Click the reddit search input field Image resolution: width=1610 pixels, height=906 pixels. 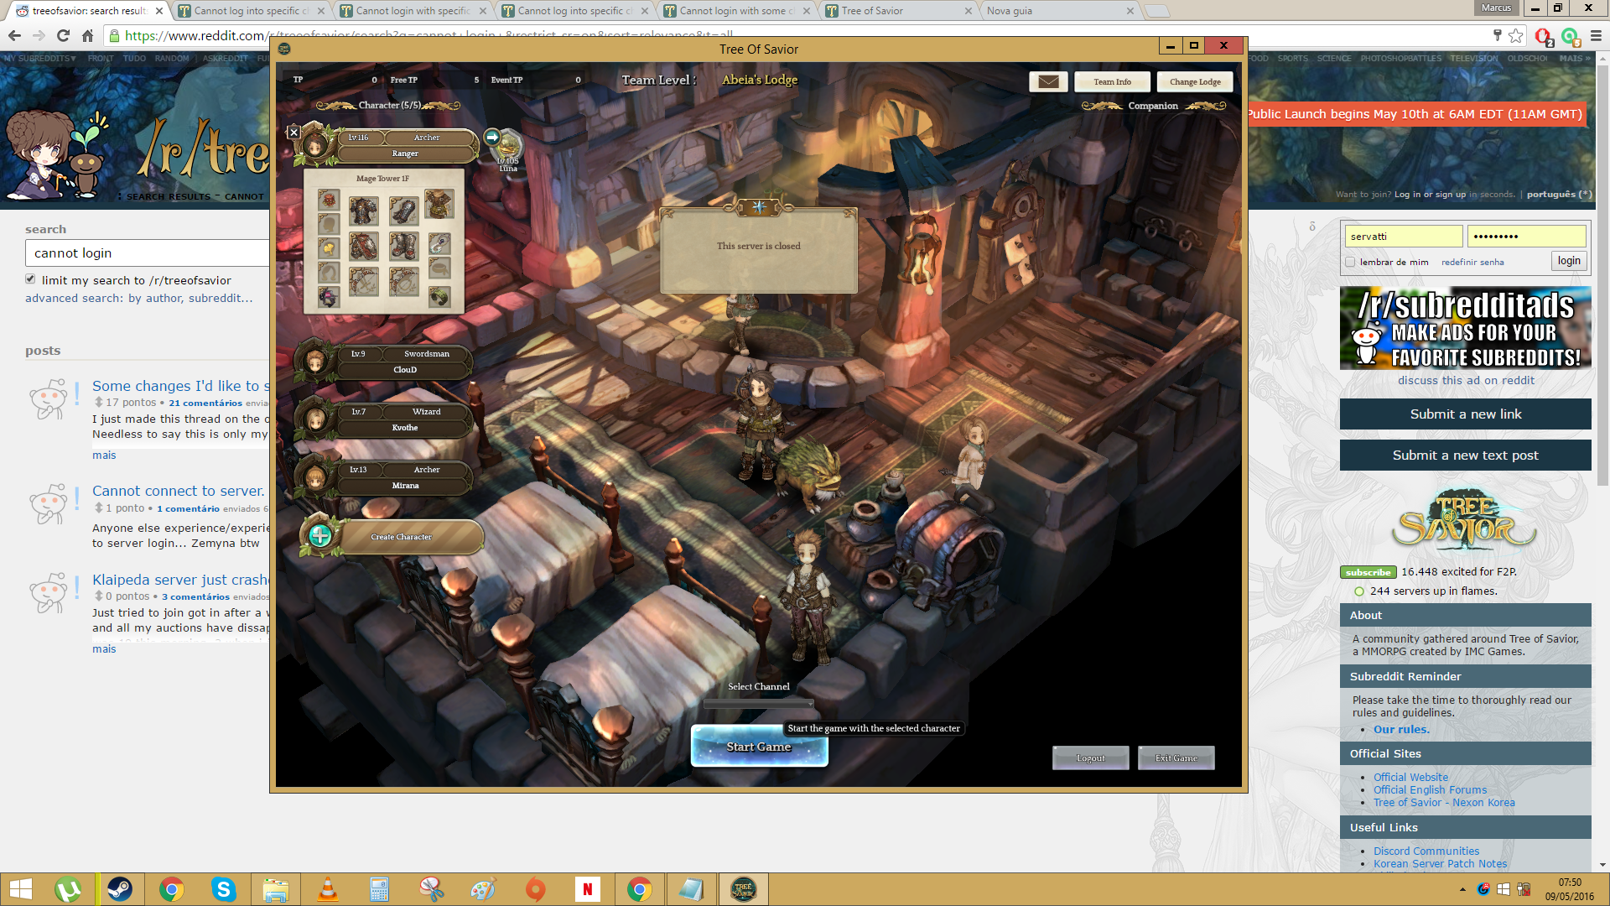point(147,253)
